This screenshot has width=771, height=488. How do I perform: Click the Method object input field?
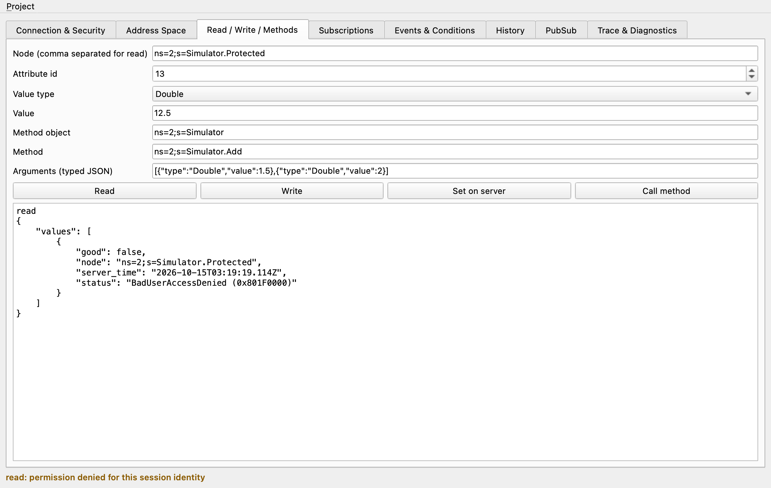click(455, 132)
